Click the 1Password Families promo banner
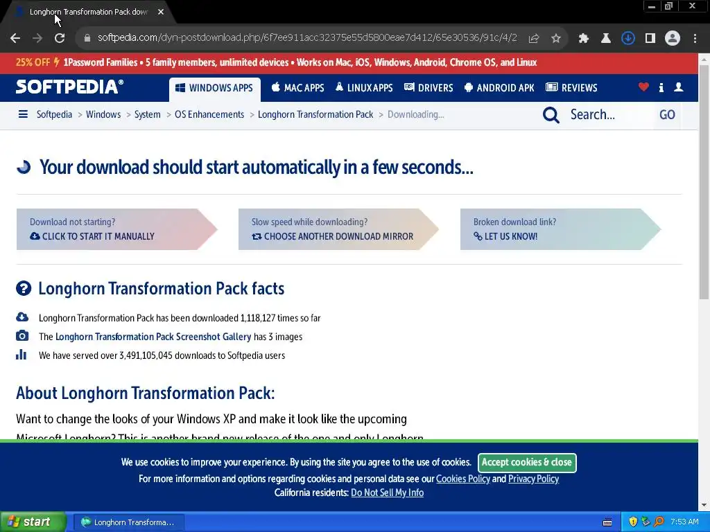 pyautogui.click(x=349, y=62)
